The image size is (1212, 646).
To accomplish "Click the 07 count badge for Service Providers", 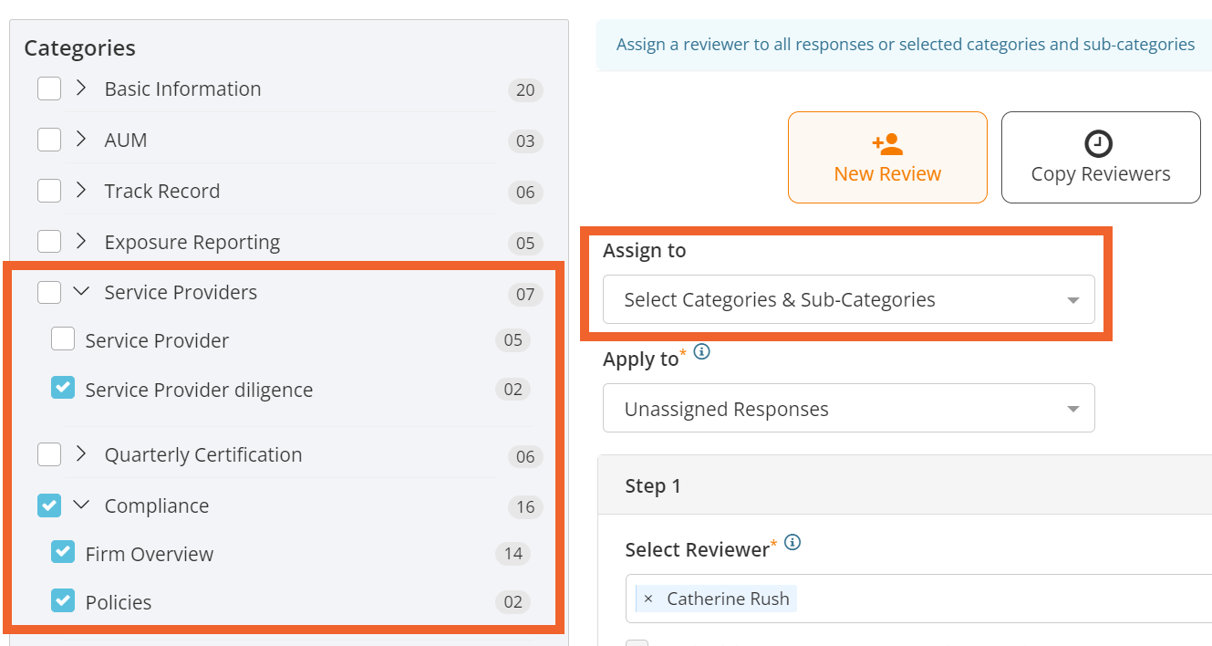I will [525, 294].
